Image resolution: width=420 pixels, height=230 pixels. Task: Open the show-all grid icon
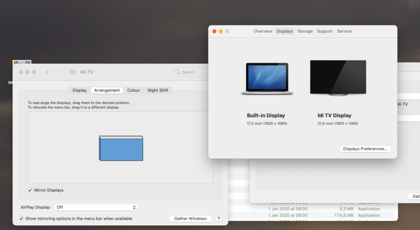(72, 72)
